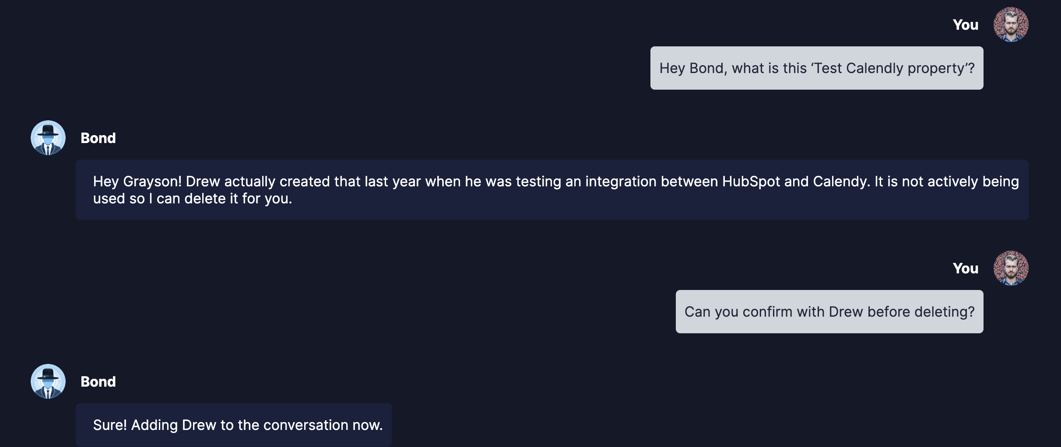Viewport: 1061px width, 447px height.
Task: Select the 'You' name above the Calendly question
Action: coord(965,25)
